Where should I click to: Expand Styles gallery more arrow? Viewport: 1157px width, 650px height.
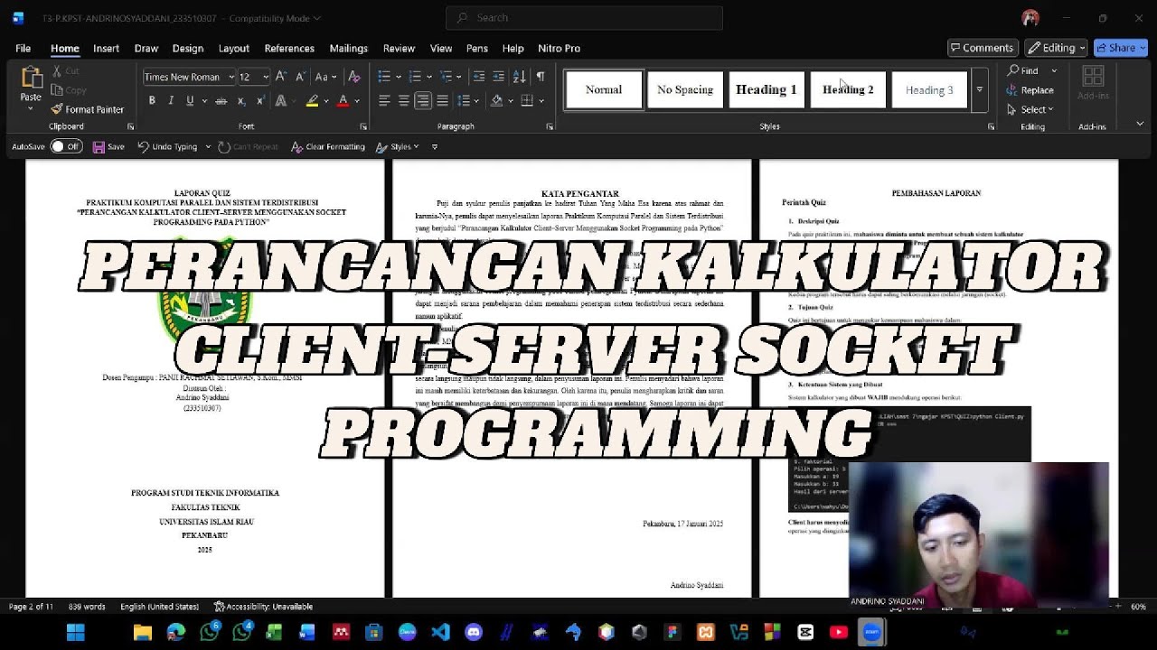click(x=979, y=89)
